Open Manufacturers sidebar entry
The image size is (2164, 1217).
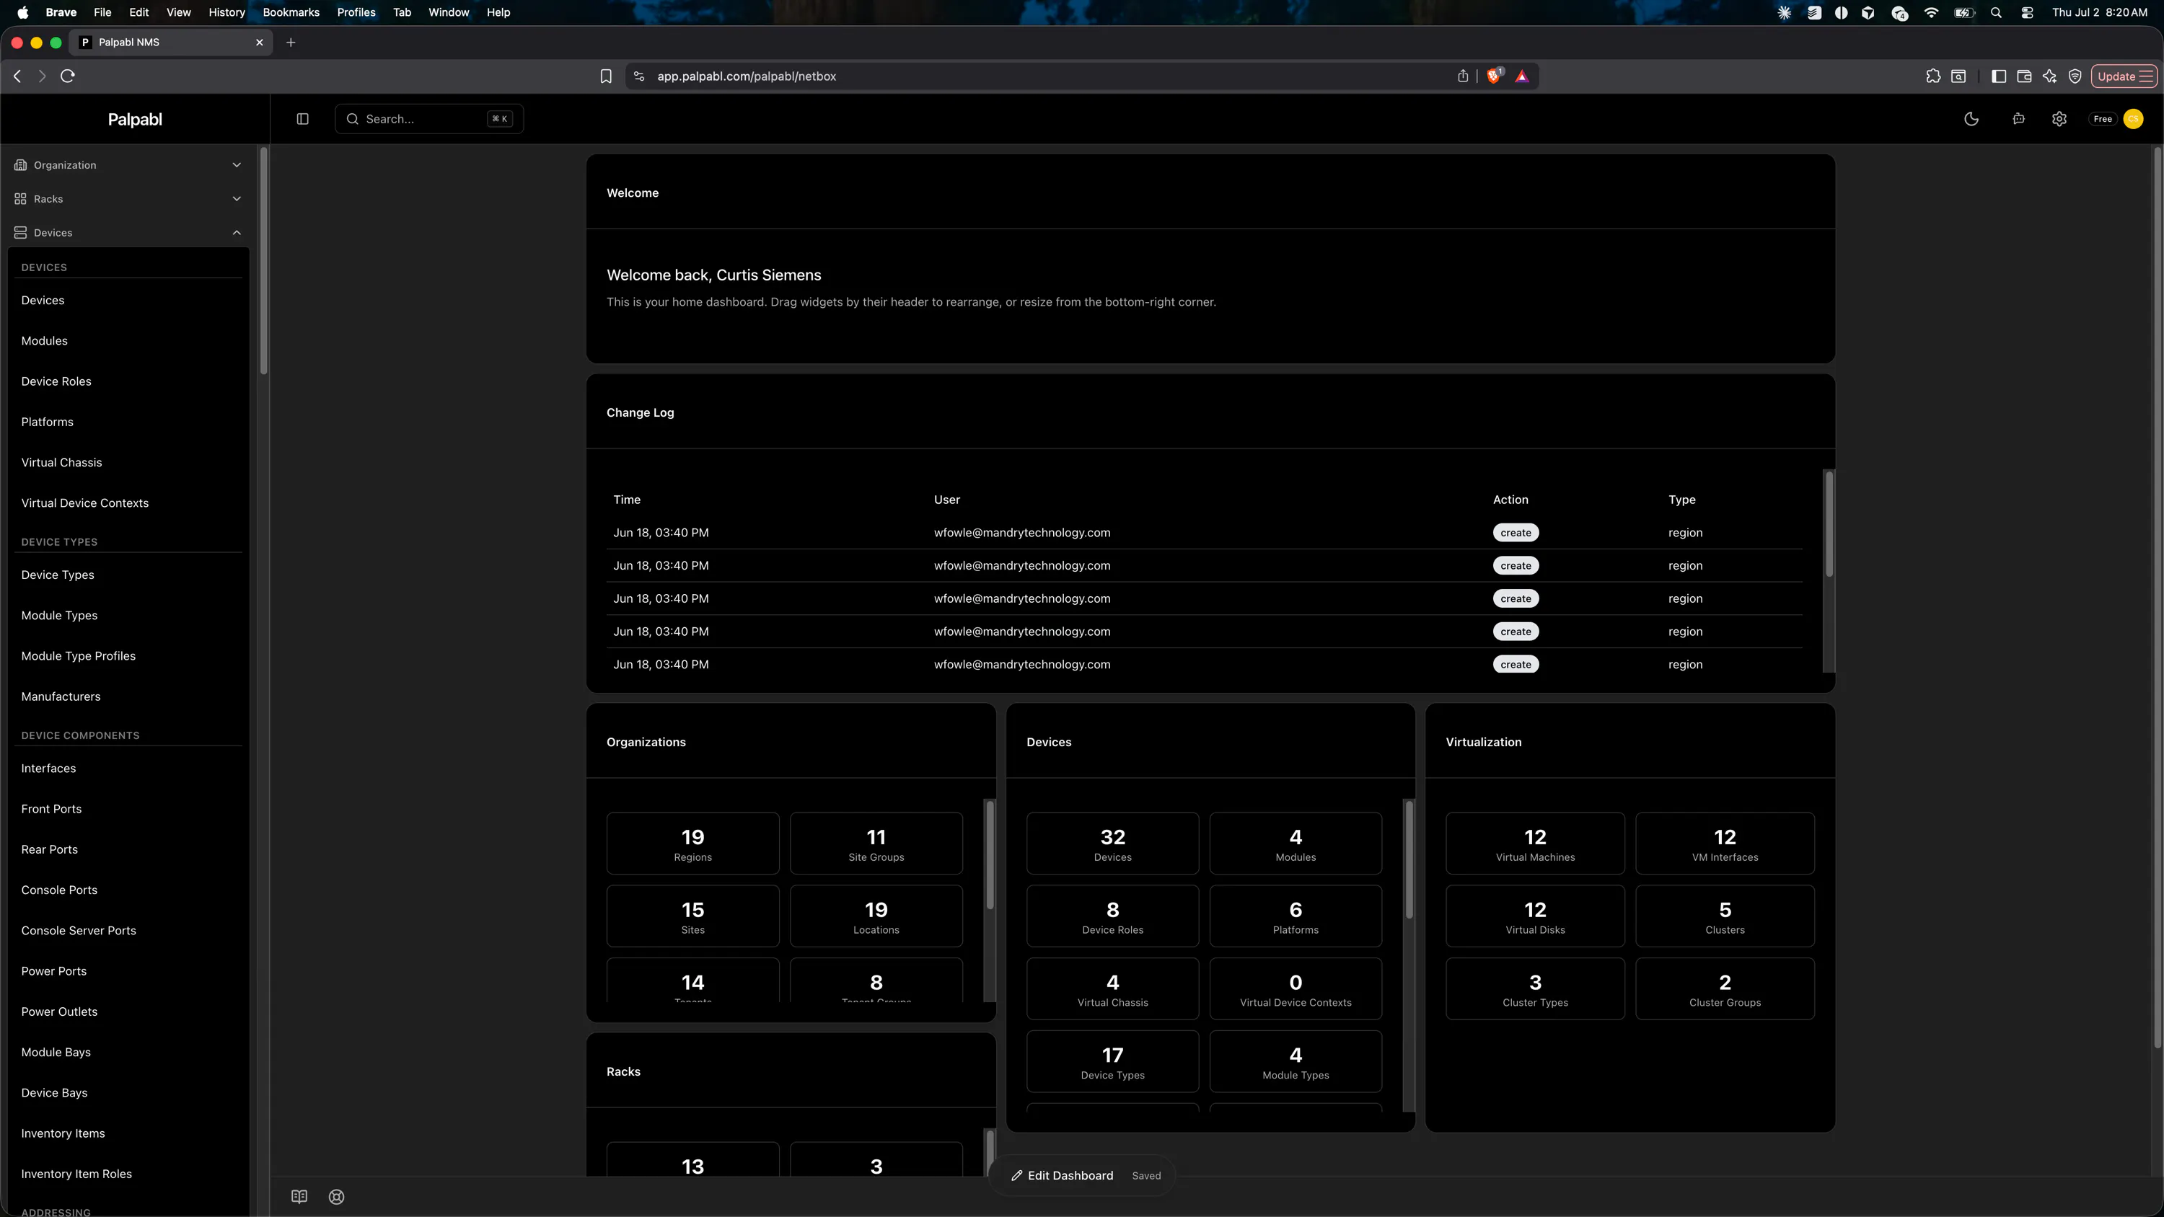(x=61, y=696)
